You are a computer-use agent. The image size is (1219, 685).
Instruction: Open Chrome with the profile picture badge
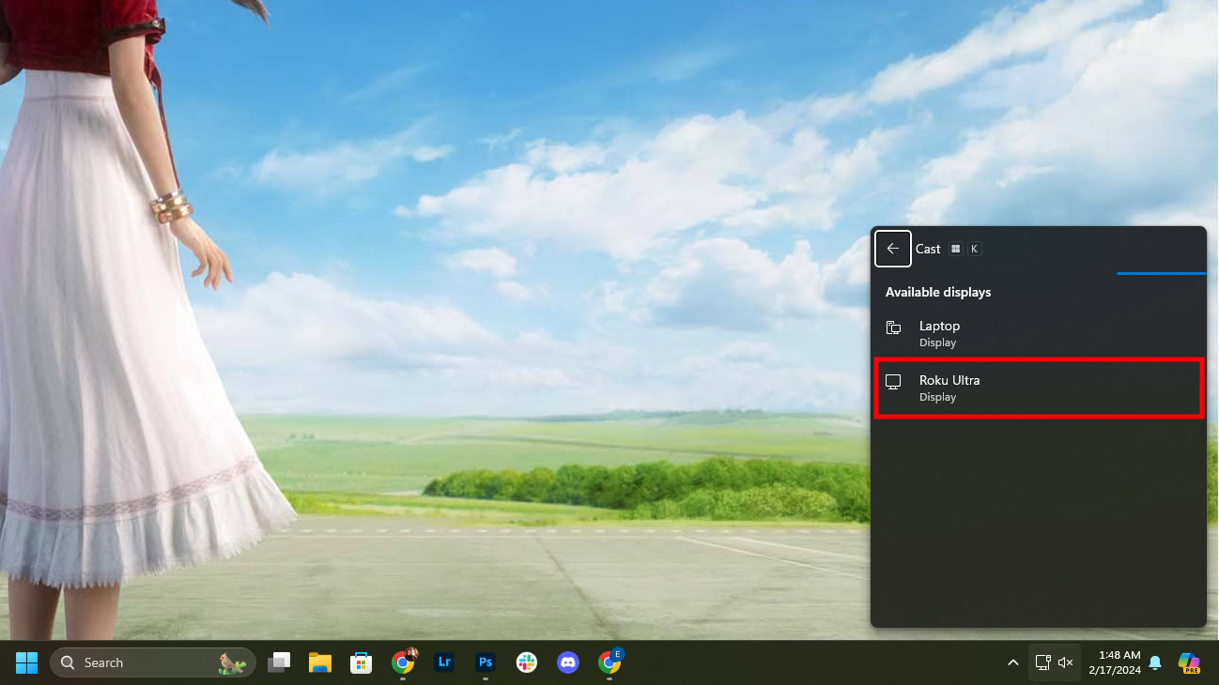pos(403,662)
